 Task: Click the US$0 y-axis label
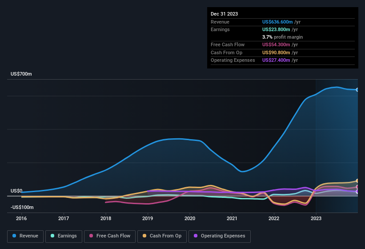coord(16,191)
